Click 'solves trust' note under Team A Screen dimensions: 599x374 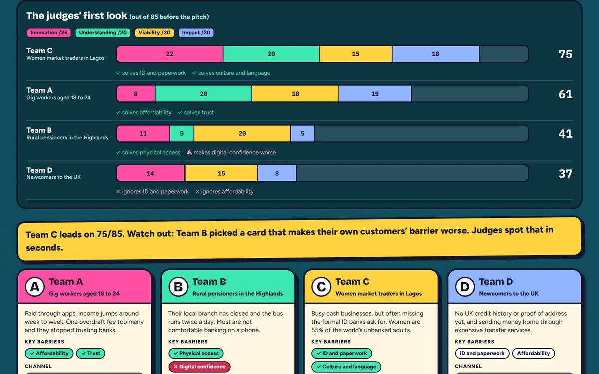point(196,113)
